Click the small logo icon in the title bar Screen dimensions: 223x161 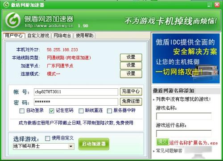pyautogui.click(x=6, y=5)
